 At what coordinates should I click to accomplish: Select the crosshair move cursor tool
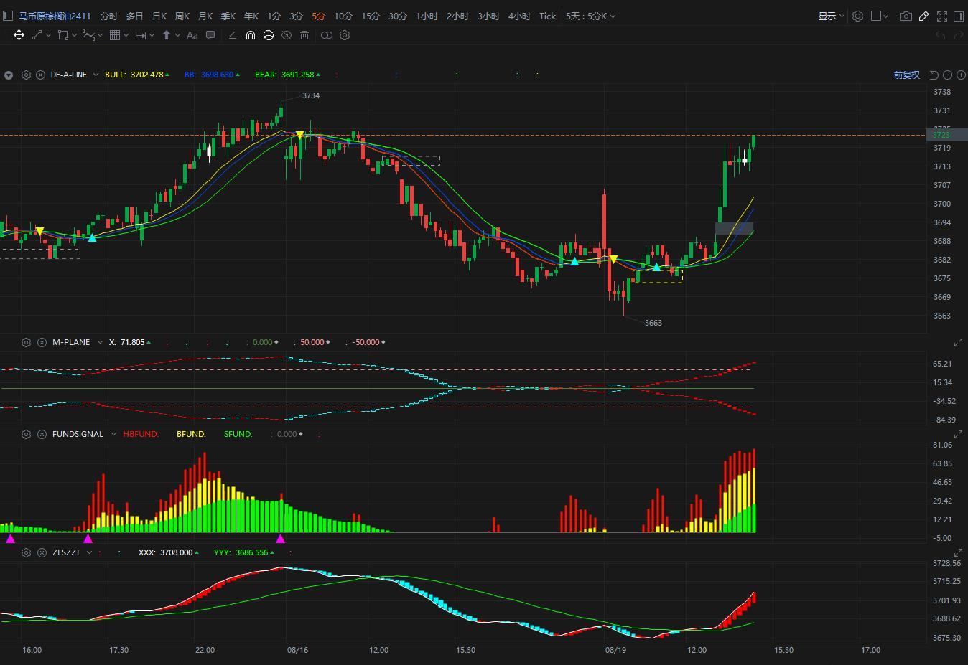(x=19, y=34)
